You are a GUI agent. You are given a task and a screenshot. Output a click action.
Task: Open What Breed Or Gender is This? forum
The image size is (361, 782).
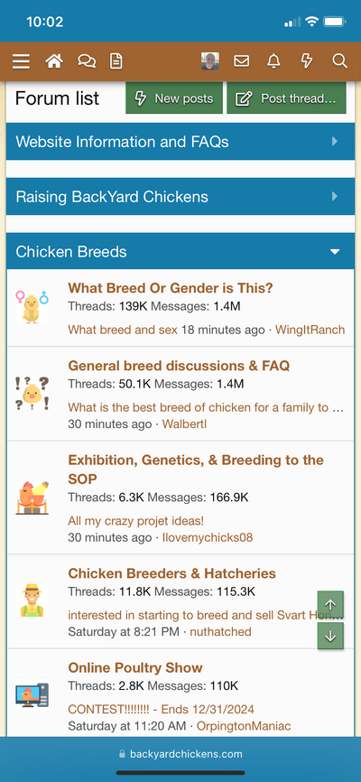pos(171,288)
